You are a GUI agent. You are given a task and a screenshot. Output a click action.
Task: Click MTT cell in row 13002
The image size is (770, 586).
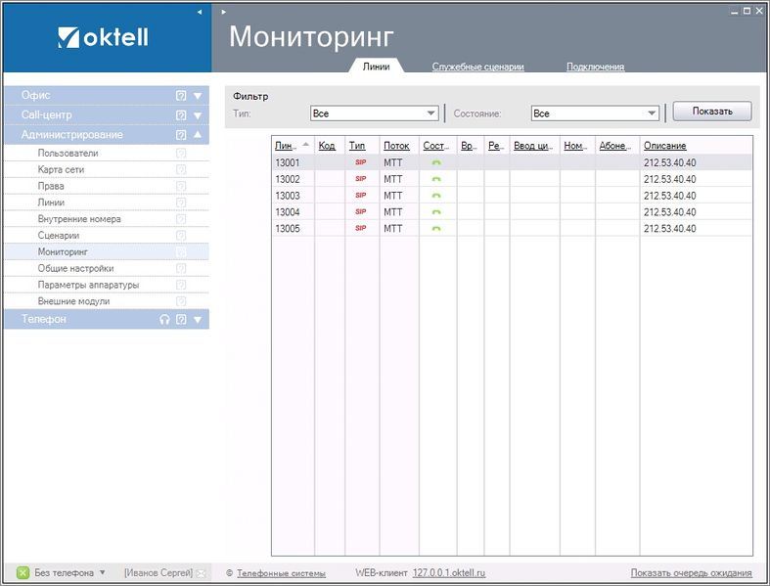[x=393, y=179]
